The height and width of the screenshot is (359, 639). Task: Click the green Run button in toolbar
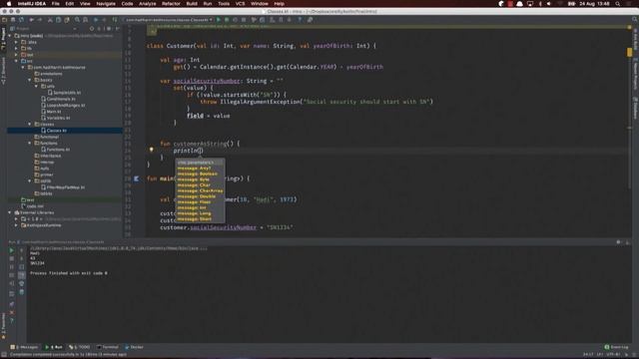tap(219, 20)
